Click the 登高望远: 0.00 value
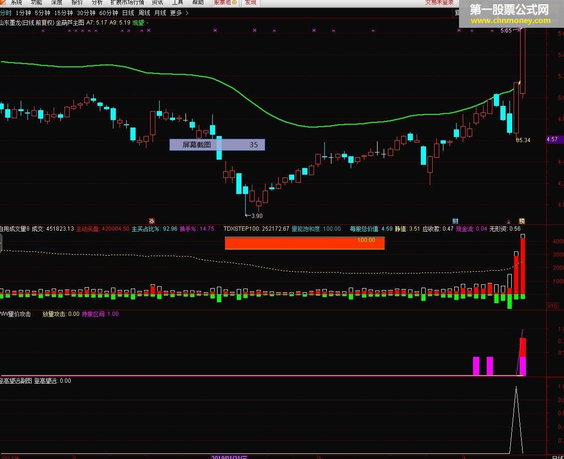Screen dimensions: 564x459 [x=53, y=381]
